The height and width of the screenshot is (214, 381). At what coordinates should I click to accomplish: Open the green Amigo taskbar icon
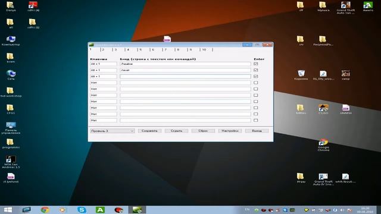[x=100, y=210]
